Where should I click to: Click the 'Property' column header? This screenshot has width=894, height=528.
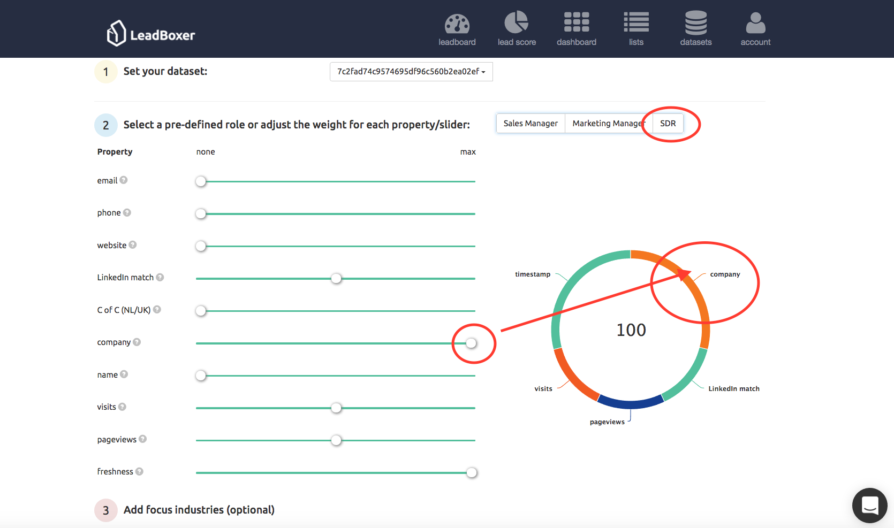[x=115, y=152]
